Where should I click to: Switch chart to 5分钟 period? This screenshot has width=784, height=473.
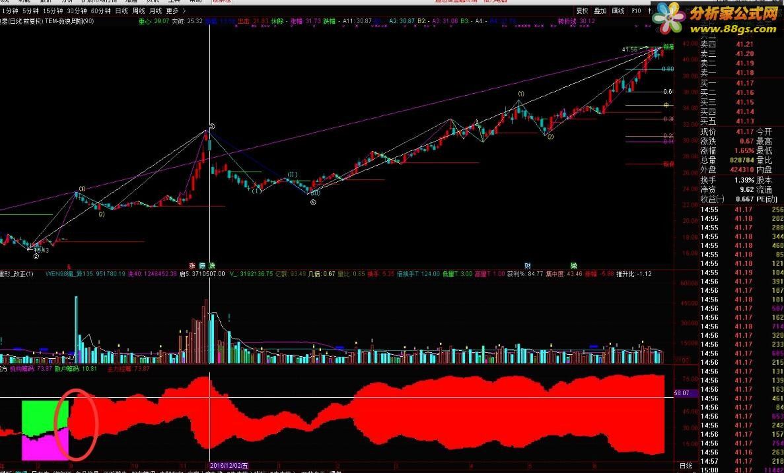click(30, 11)
